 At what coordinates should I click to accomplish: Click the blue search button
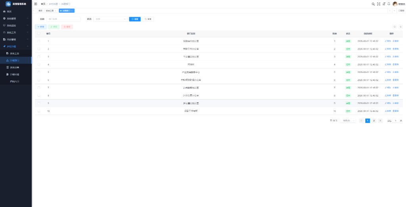[x=135, y=19]
